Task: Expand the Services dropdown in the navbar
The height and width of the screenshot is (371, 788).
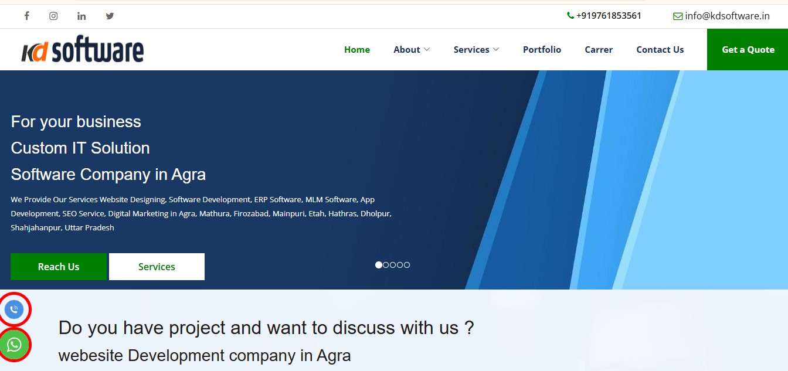Action: pyautogui.click(x=476, y=50)
